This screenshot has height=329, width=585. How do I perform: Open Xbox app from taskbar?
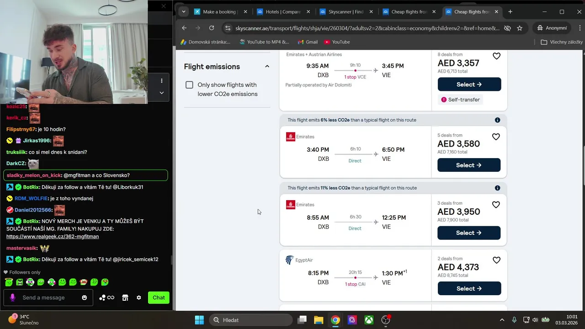coord(369,320)
